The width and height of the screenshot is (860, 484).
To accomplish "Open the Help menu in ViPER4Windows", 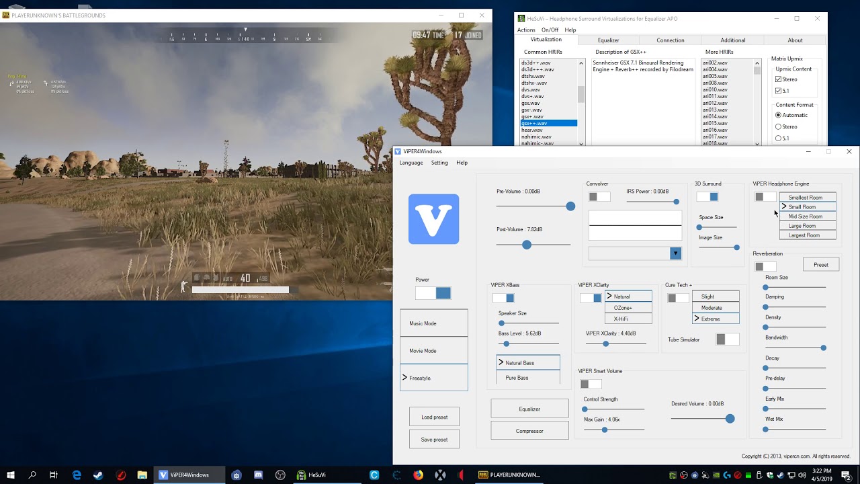I will point(462,163).
